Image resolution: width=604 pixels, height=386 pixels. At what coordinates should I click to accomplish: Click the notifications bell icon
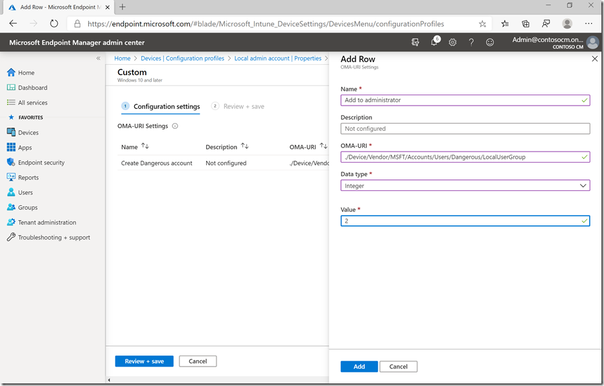434,42
